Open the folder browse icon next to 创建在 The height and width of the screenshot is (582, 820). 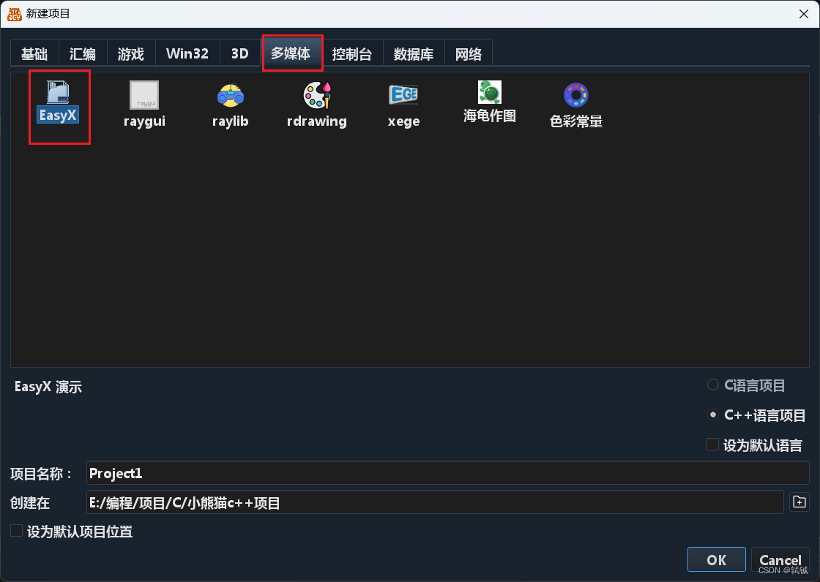799,502
